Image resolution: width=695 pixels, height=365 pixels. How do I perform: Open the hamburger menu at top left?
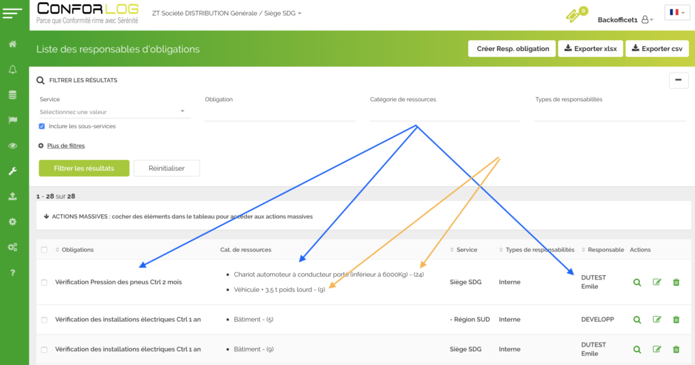(x=12, y=14)
